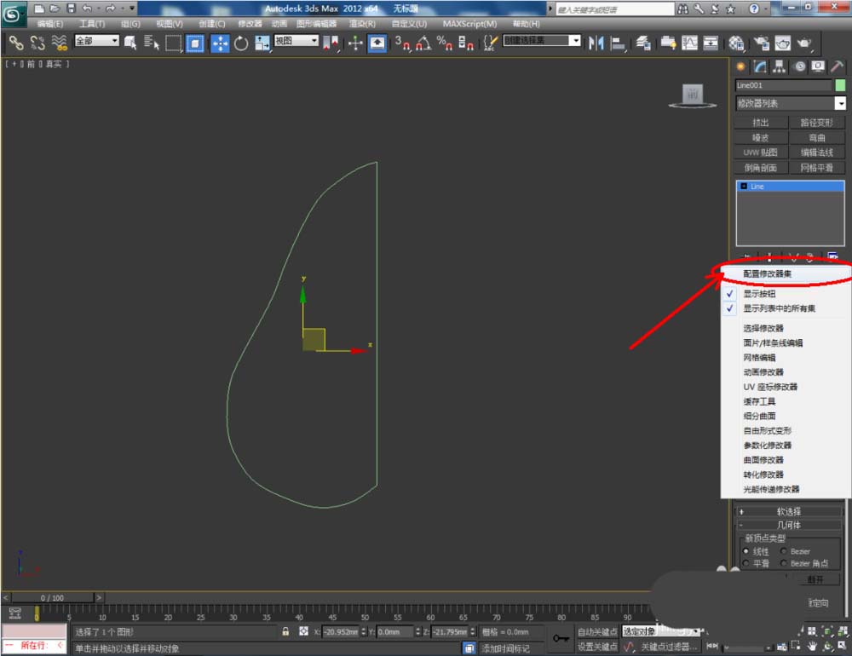Open the Utilities hammer panel icon
Image resolution: width=852 pixels, height=656 pixels.
click(x=838, y=66)
